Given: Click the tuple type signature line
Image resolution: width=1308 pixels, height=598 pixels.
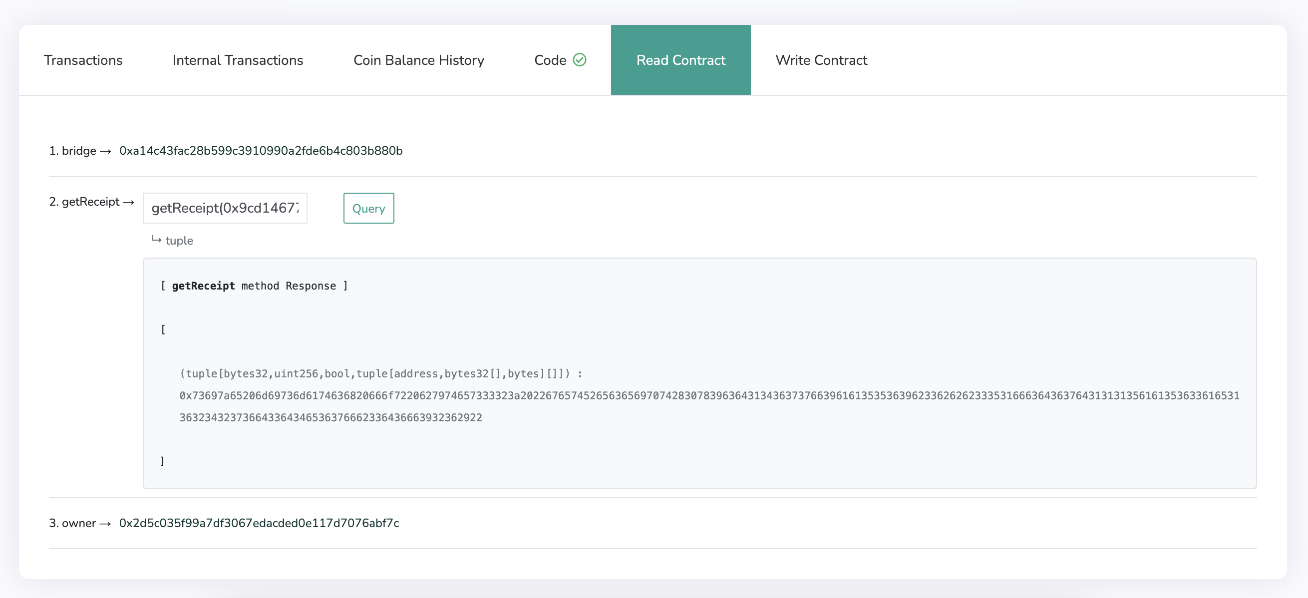Looking at the screenshot, I should coord(381,373).
